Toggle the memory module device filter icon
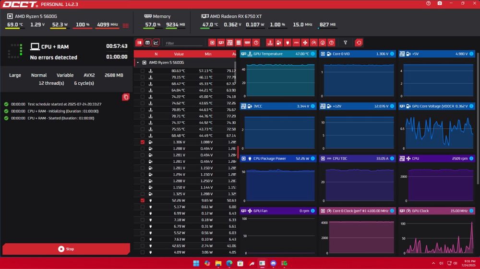Viewport: 480px width, 269px height. coord(247,43)
